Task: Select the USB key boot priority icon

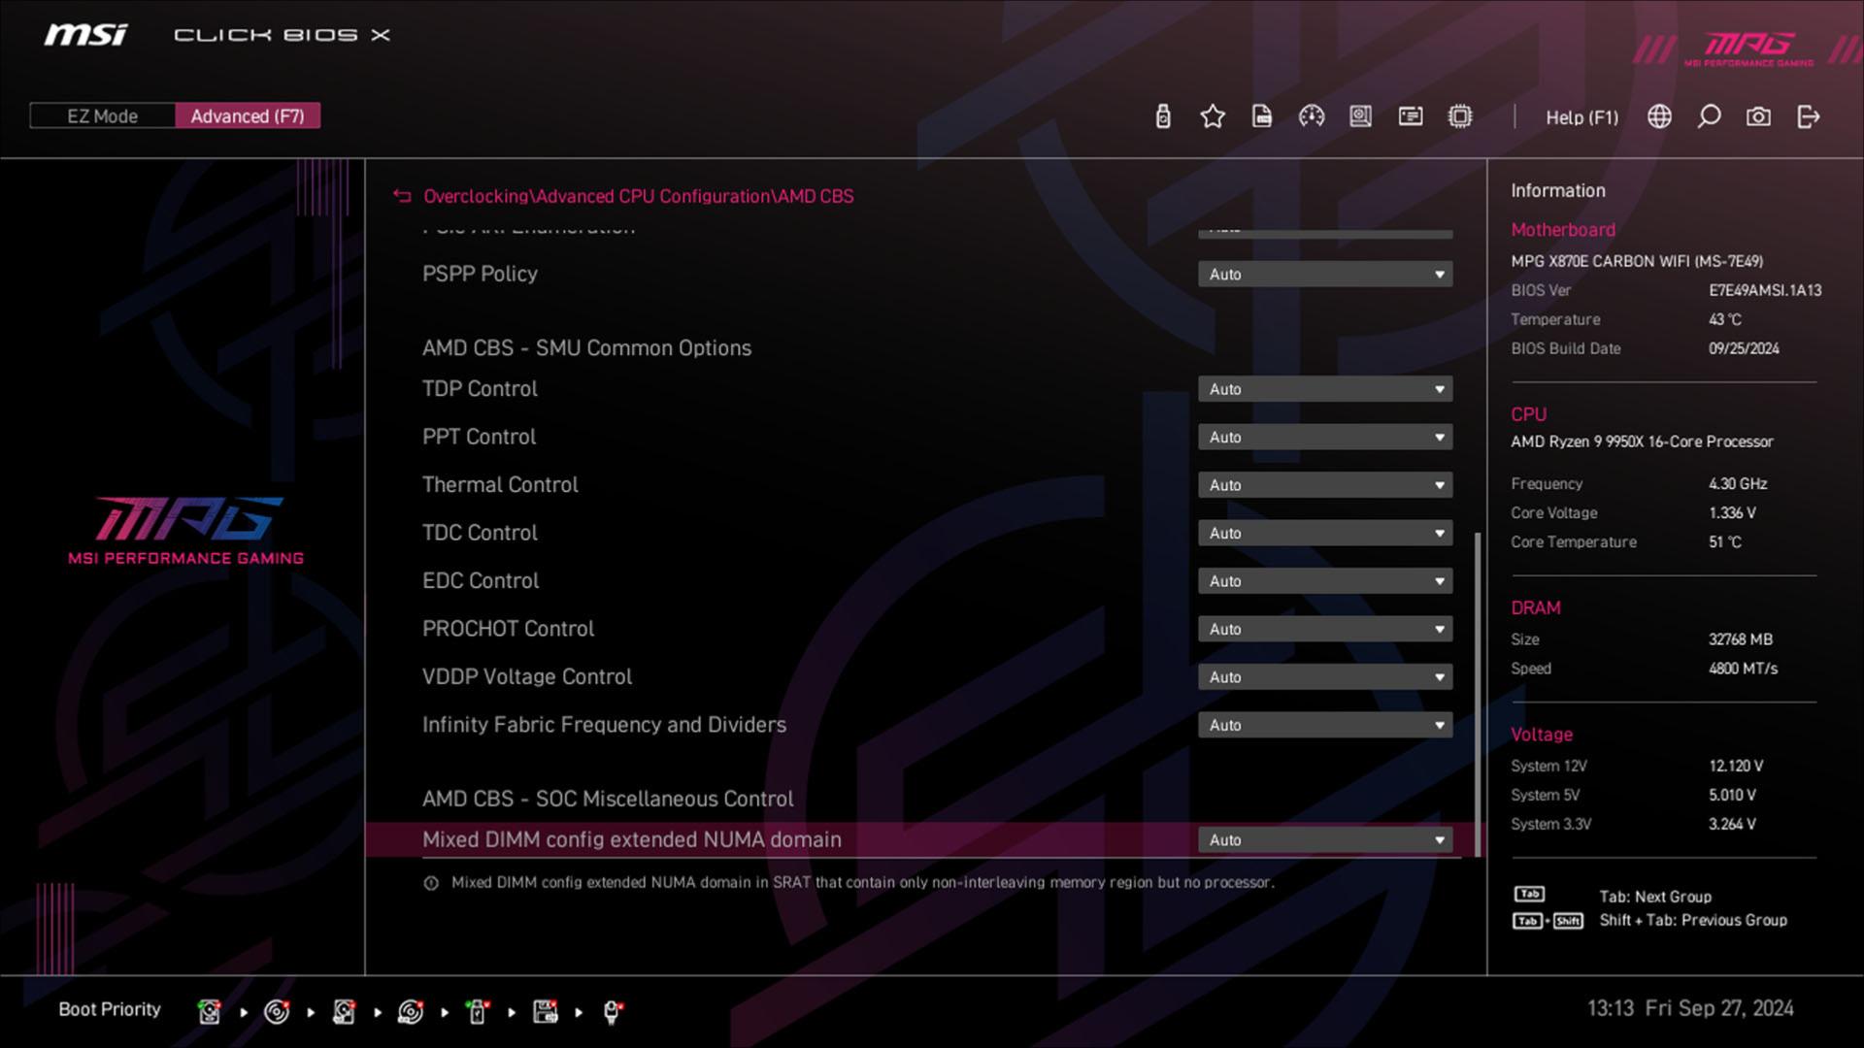Action: 478,1012
